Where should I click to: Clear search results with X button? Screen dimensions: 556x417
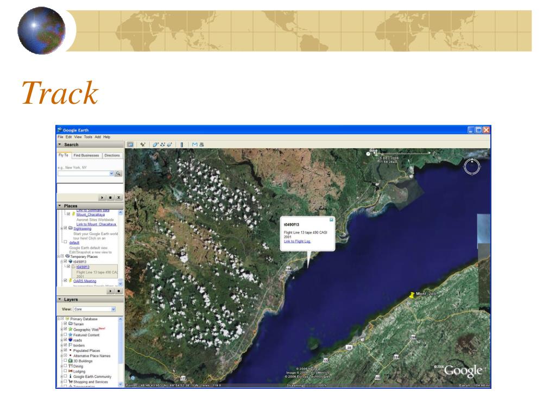119,198
